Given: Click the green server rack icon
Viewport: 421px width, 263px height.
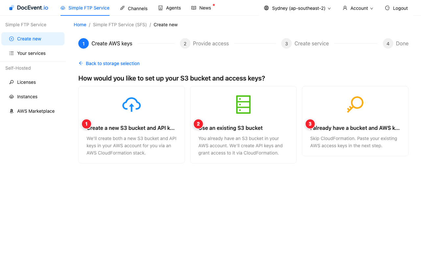Looking at the screenshot, I should tap(243, 105).
